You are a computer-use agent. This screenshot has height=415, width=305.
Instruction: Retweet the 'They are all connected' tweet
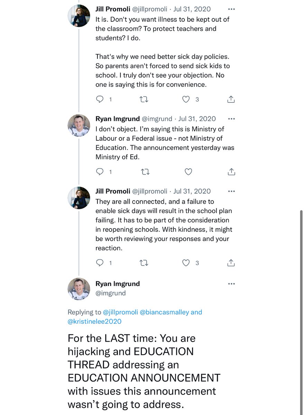[x=144, y=263]
